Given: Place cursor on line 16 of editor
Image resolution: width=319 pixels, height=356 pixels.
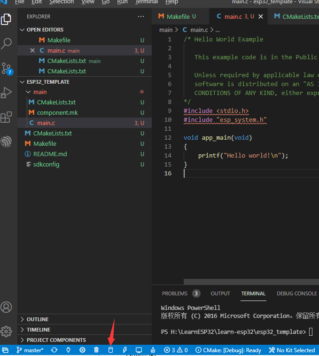Looking at the screenshot, I should click(x=251, y=173).
